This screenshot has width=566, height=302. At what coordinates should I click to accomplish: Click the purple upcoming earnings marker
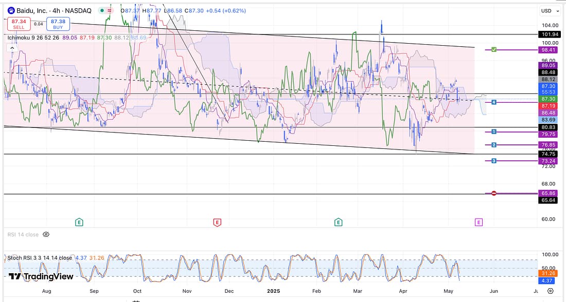click(x=479, y=222)
